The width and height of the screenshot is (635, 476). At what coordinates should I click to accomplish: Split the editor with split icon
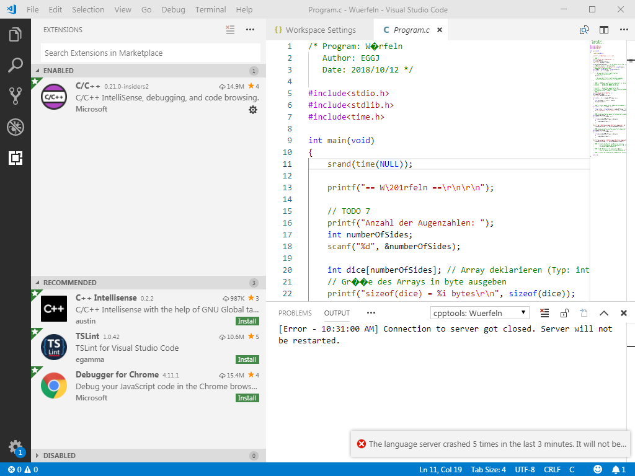tap(604, 30)
